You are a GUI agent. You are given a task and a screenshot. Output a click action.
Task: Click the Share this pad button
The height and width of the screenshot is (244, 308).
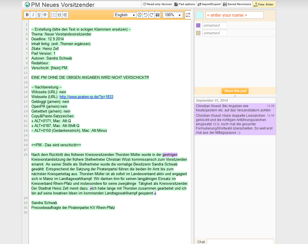click(x=235, y=91)
